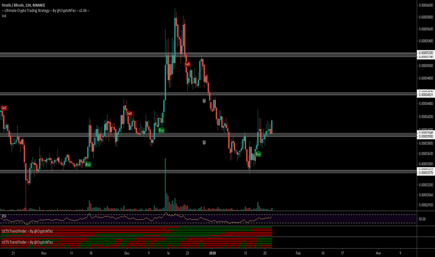The height and width of the screenshot is (257, 435).
Task: Click the Buy marker in January 2020
Action: click(x=258, y=154)
